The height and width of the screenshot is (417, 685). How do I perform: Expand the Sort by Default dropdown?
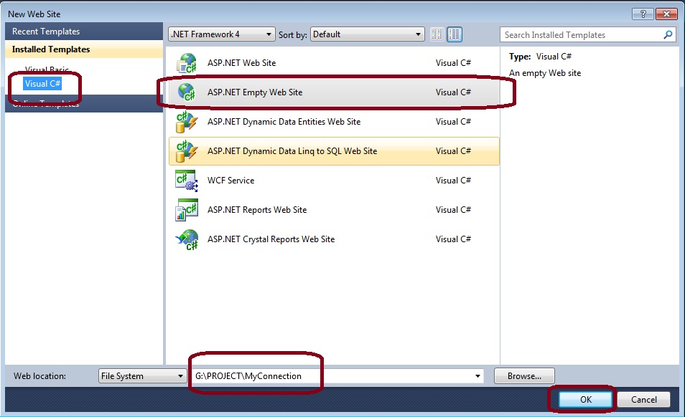tap(368, 34)
